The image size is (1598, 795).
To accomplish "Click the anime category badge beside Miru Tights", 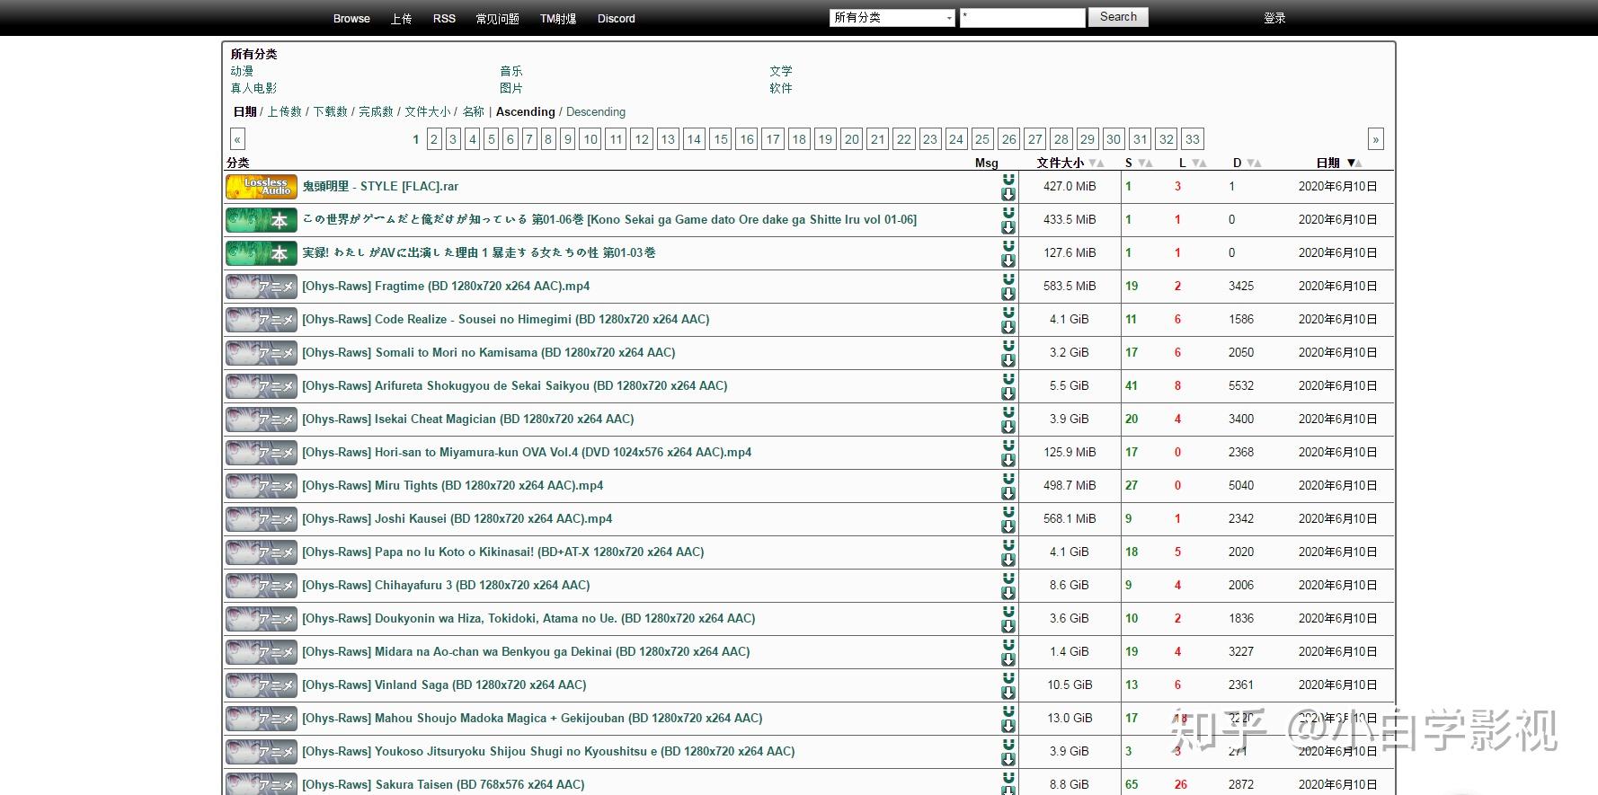I will (261, 486).
